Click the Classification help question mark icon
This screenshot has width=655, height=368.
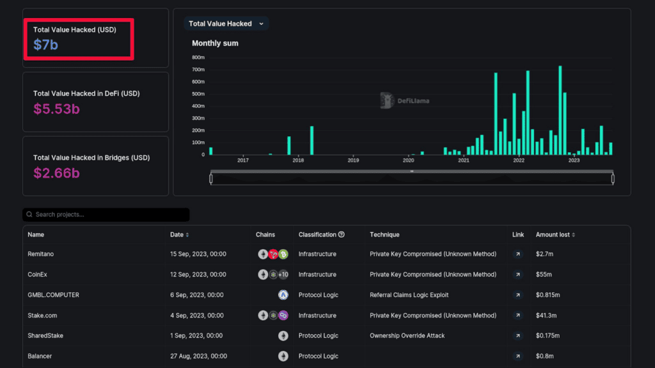342,234
